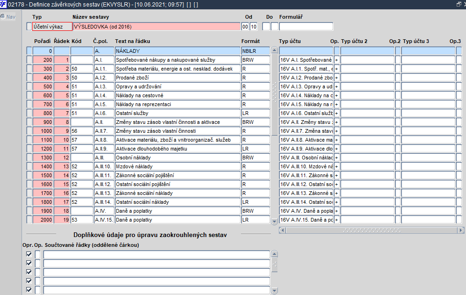Viewport: 466px width, 295px height.
Task: Click the Od field containing 00
Action: coord(245,27)
